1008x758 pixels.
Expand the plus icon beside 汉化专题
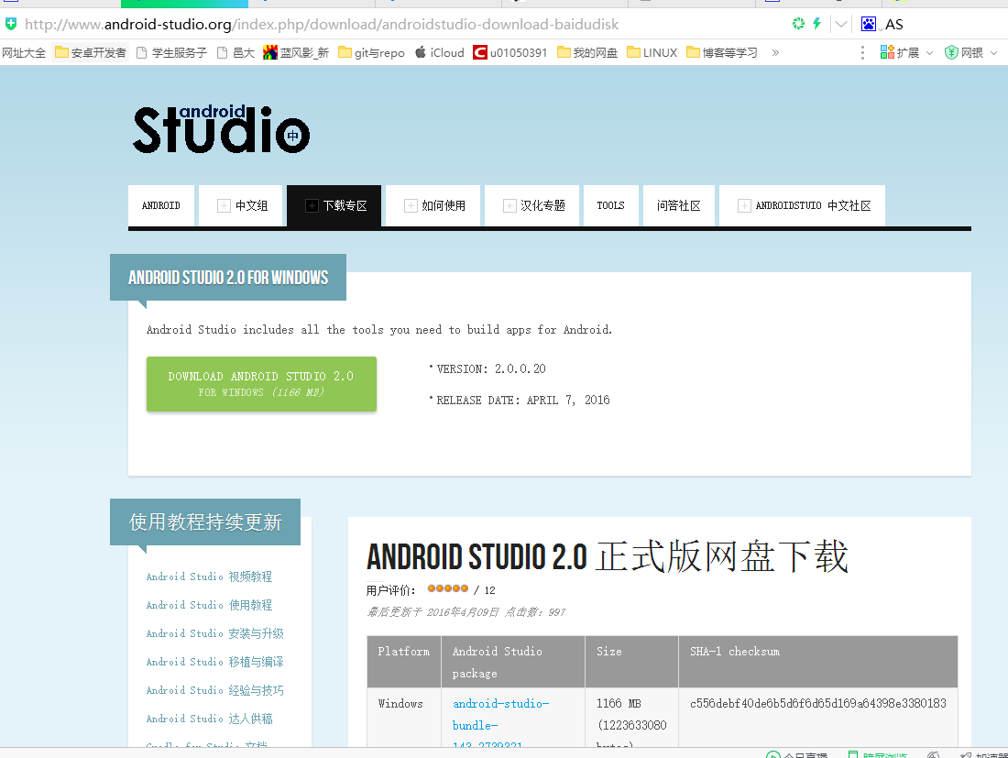click(x=509, y=205)
